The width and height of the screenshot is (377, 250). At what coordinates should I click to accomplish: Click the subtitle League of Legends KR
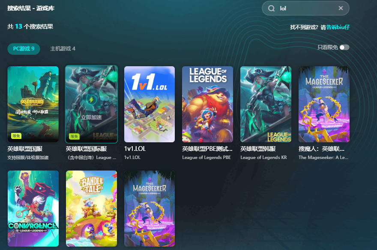coord(264,157)
